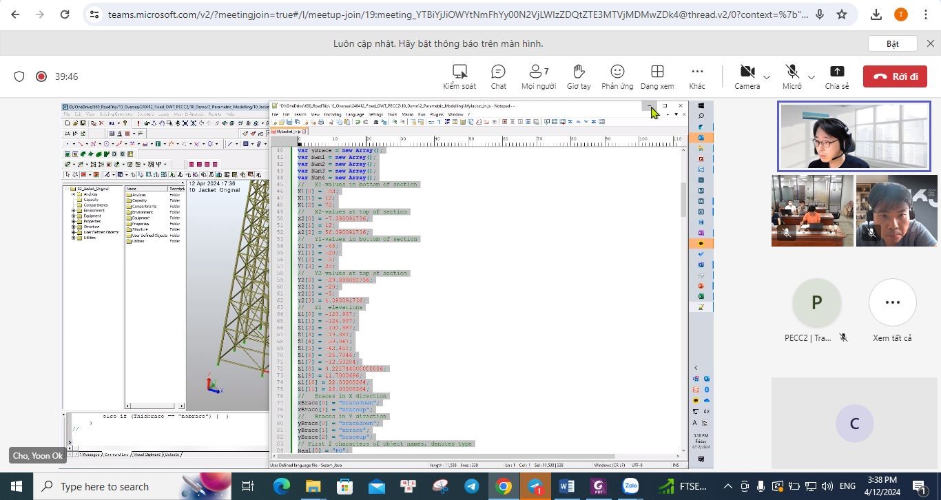The image size is (941, 500).
Task: Select the participant C avatar
Action: 854,424
